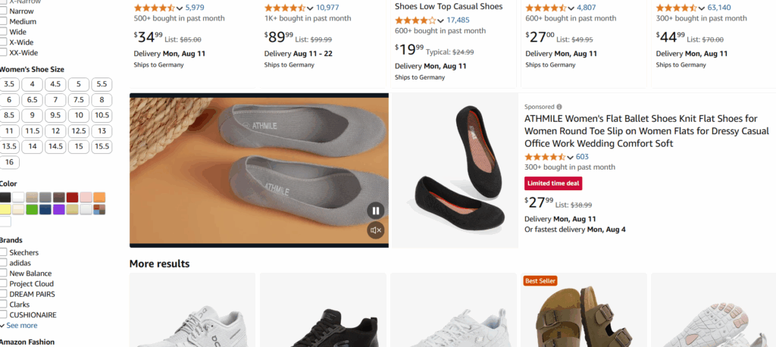Screen dimensions: 776x347
Task: Open the black ballet flats product image
Action: coord(455,170)
